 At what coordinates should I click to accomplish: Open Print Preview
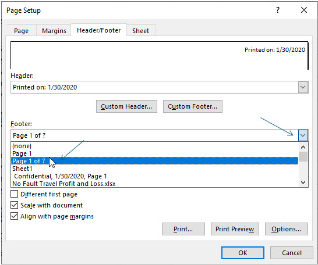235,229
